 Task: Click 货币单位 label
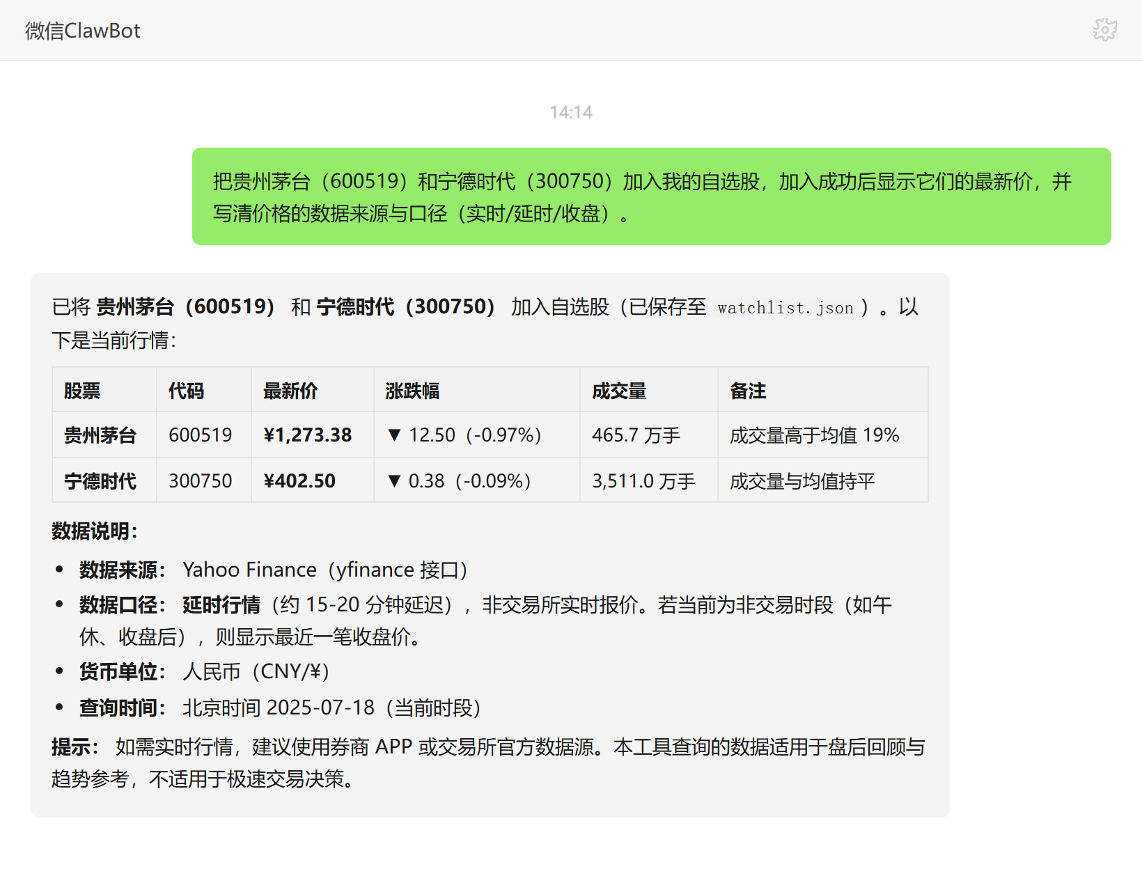point(122,671)
